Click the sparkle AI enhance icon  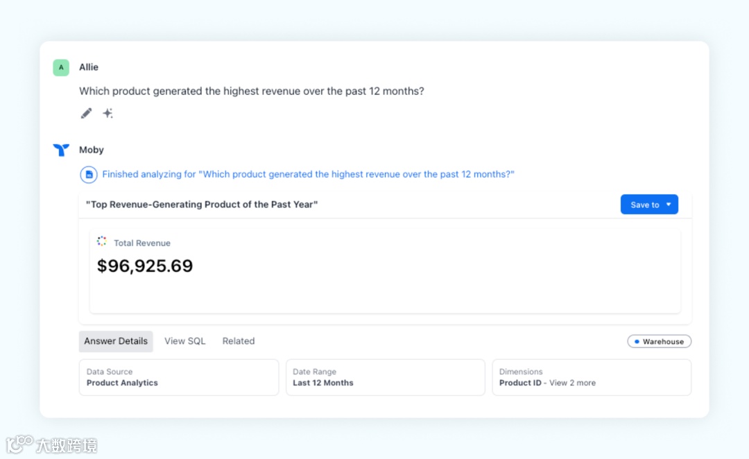tap(107, 113)
